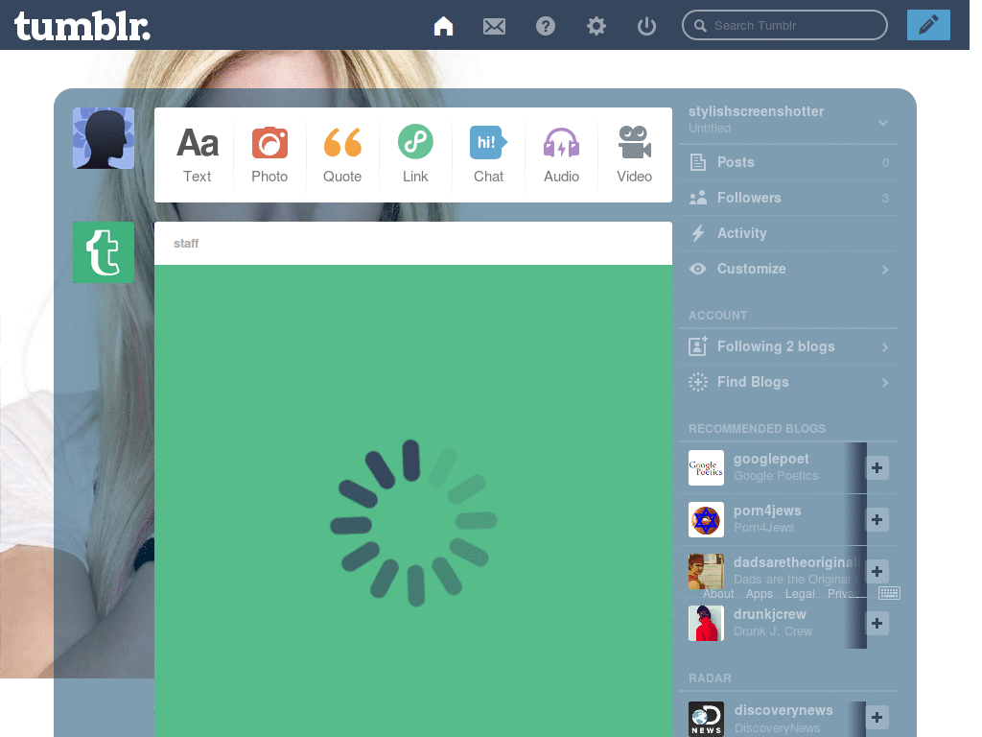982x737 pixels.
Task: Open the compose pencil button
Action: pos(927,24)
